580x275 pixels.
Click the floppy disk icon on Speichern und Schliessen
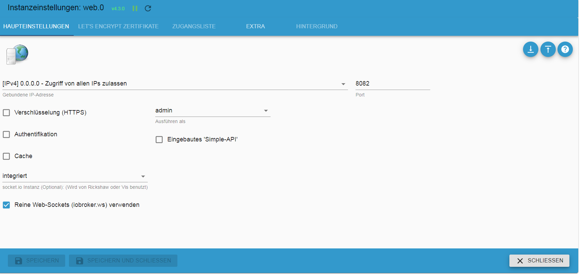click(79, 261)
